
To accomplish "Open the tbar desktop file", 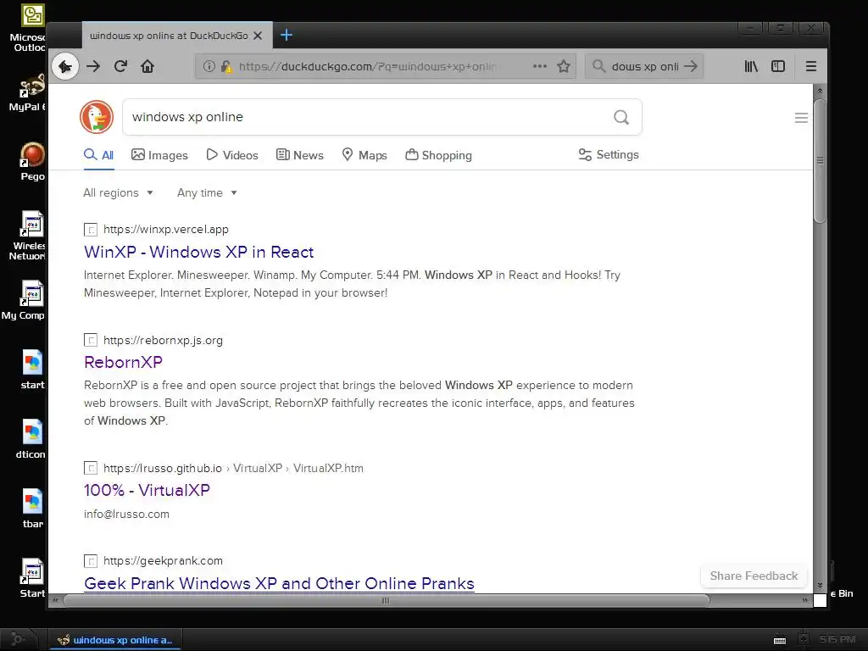I will click(x=32, y=509).
